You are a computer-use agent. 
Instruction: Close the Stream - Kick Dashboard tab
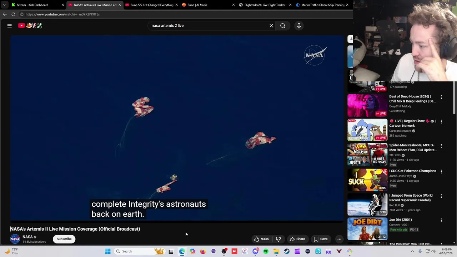click(x=63, y=5)
